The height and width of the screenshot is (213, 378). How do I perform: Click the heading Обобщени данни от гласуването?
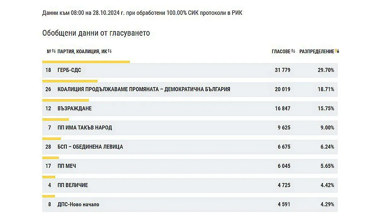[96, 33]
